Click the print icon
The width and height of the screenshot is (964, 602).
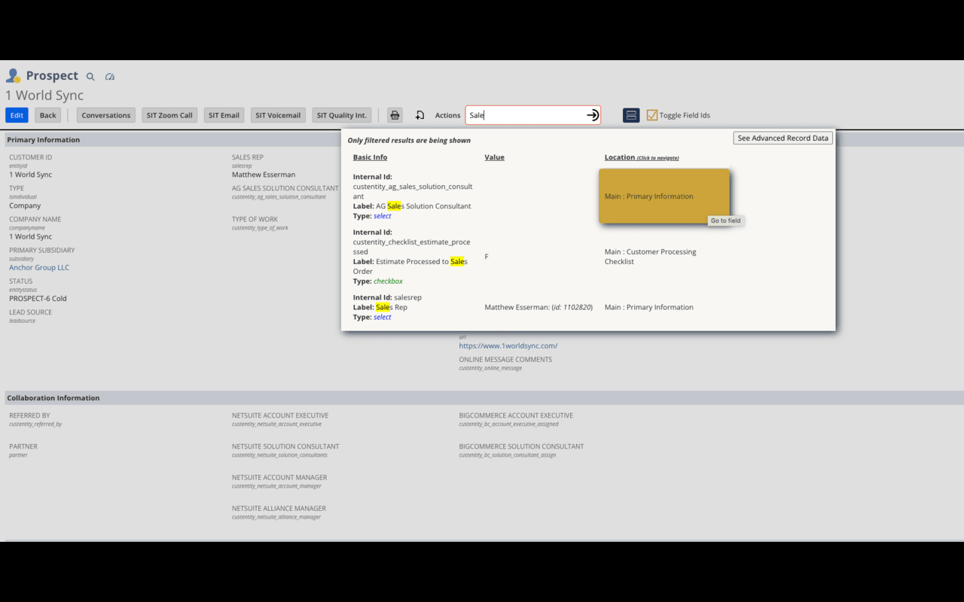tap(394, 114)
